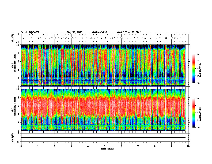The height and width of the screenshot is (164, 212).
Task: Click the "ch.1(V)" waveform axis label
Action: pos(13,38)
